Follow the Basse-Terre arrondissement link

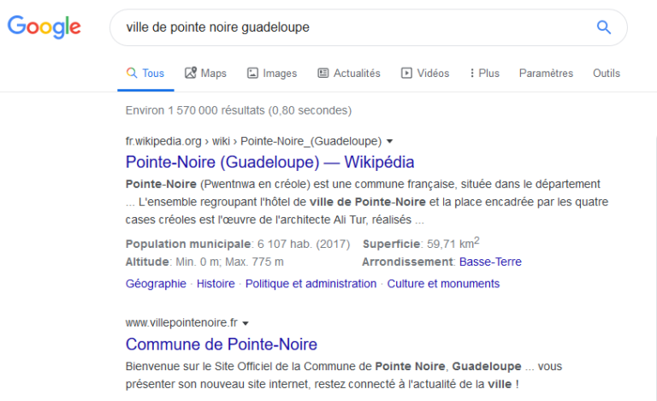tap(490, 262)
